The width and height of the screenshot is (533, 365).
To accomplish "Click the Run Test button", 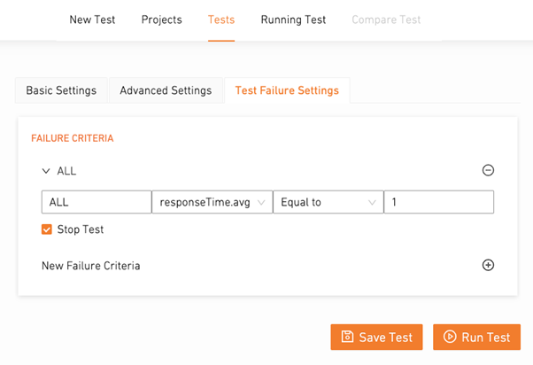I will pyautogui.click(x=476, y=337).
